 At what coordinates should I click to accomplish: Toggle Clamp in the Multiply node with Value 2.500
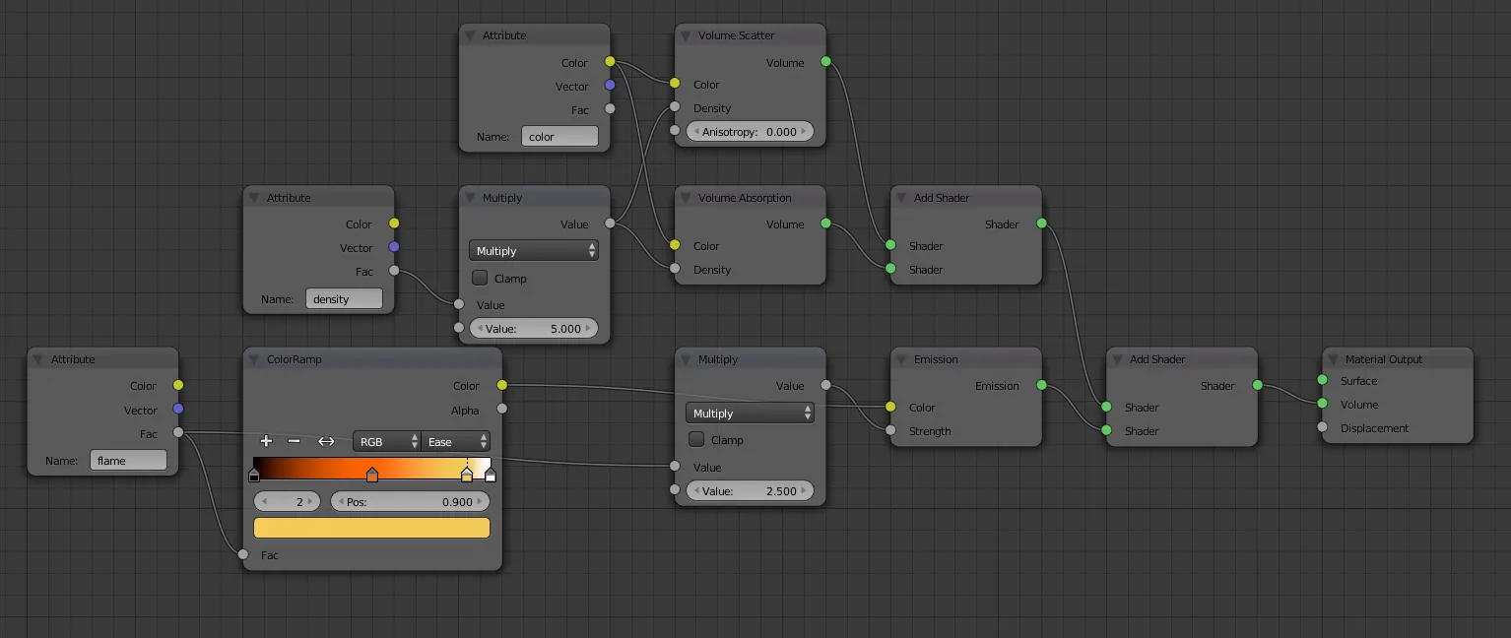695,439
